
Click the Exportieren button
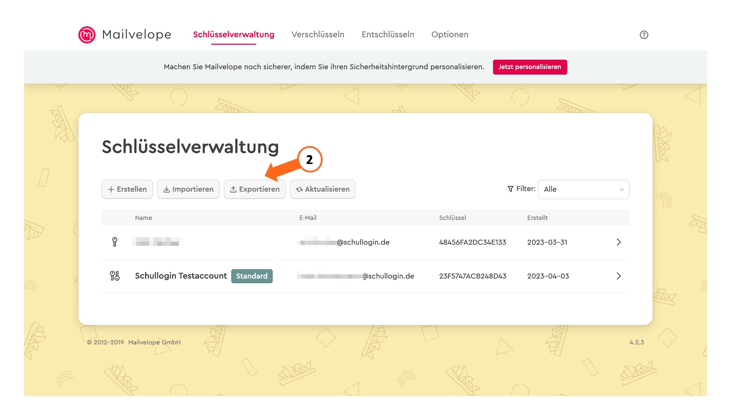tap(254, 189)
